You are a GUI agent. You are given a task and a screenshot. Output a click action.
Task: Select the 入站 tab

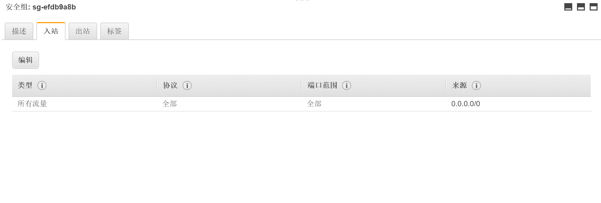[51, 31]
